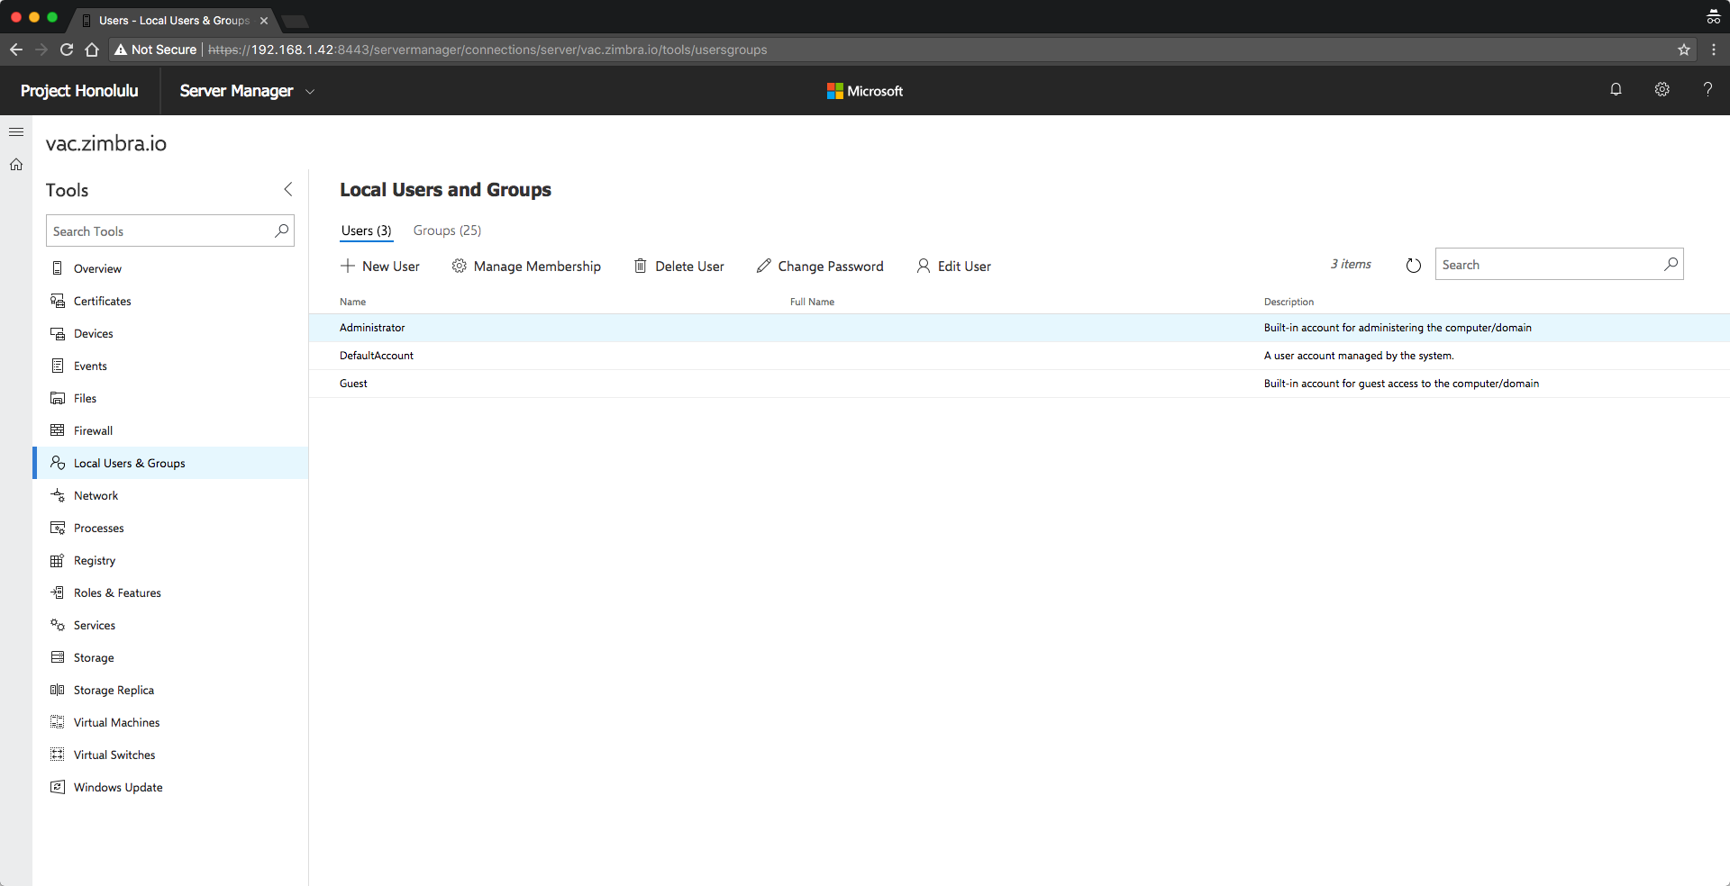Click the browser address bar URL

[x=487, y=50]
